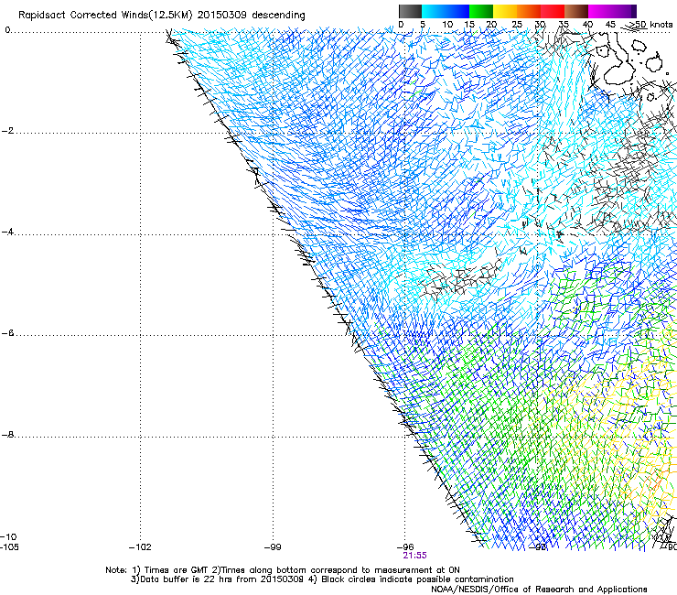677x595 pixels.
Task: Click the -96 longitude axis label
Action: (x=405, y=547)
